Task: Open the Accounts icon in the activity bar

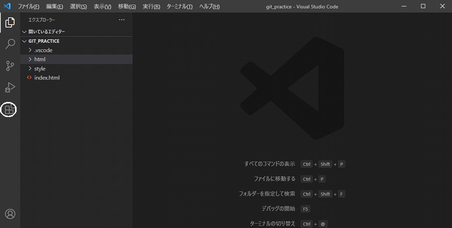Action: (x=10, y=214)
